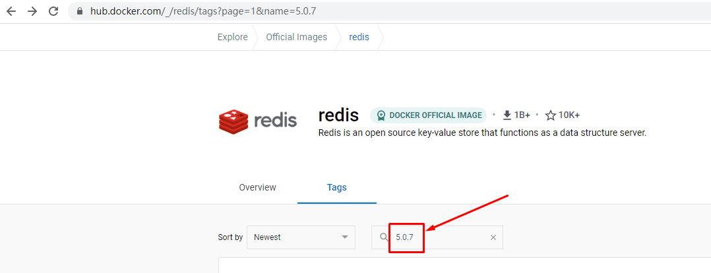The width and height of the screenshot is (711, 273).
Task: Click into the tag filter field showing 5.0.7
Action: [437, 237]
